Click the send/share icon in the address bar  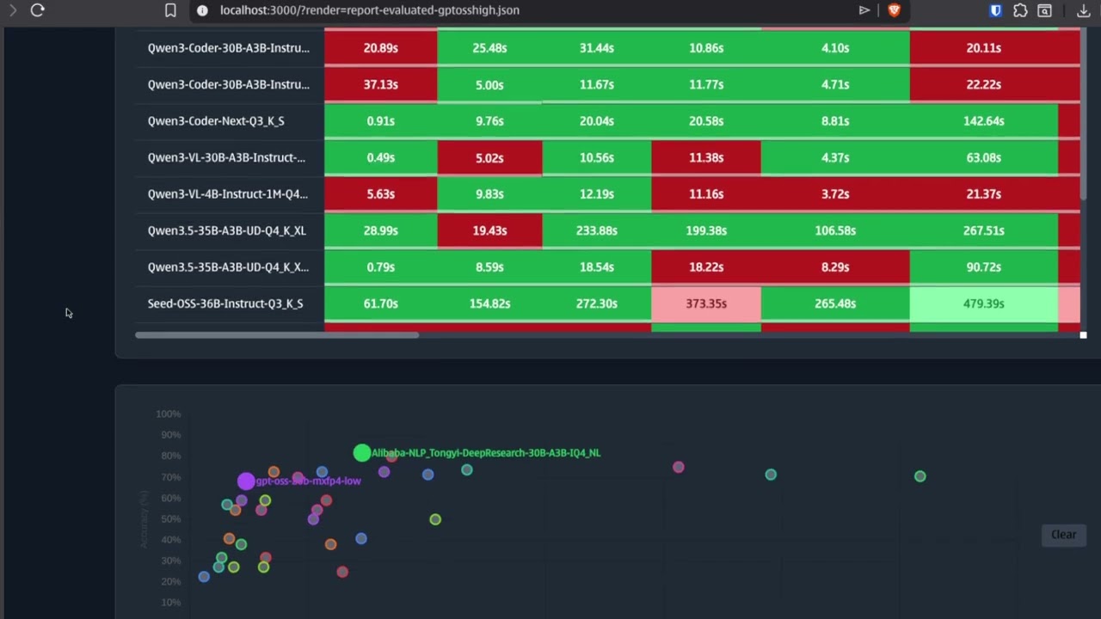tap(864, 10)
